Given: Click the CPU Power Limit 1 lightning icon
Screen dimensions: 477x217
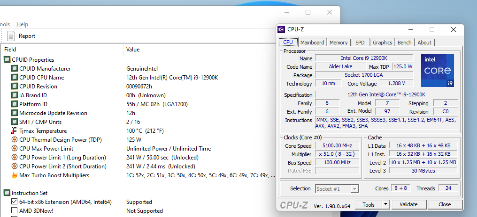Looking at the screenshot, I should point(14,158).
